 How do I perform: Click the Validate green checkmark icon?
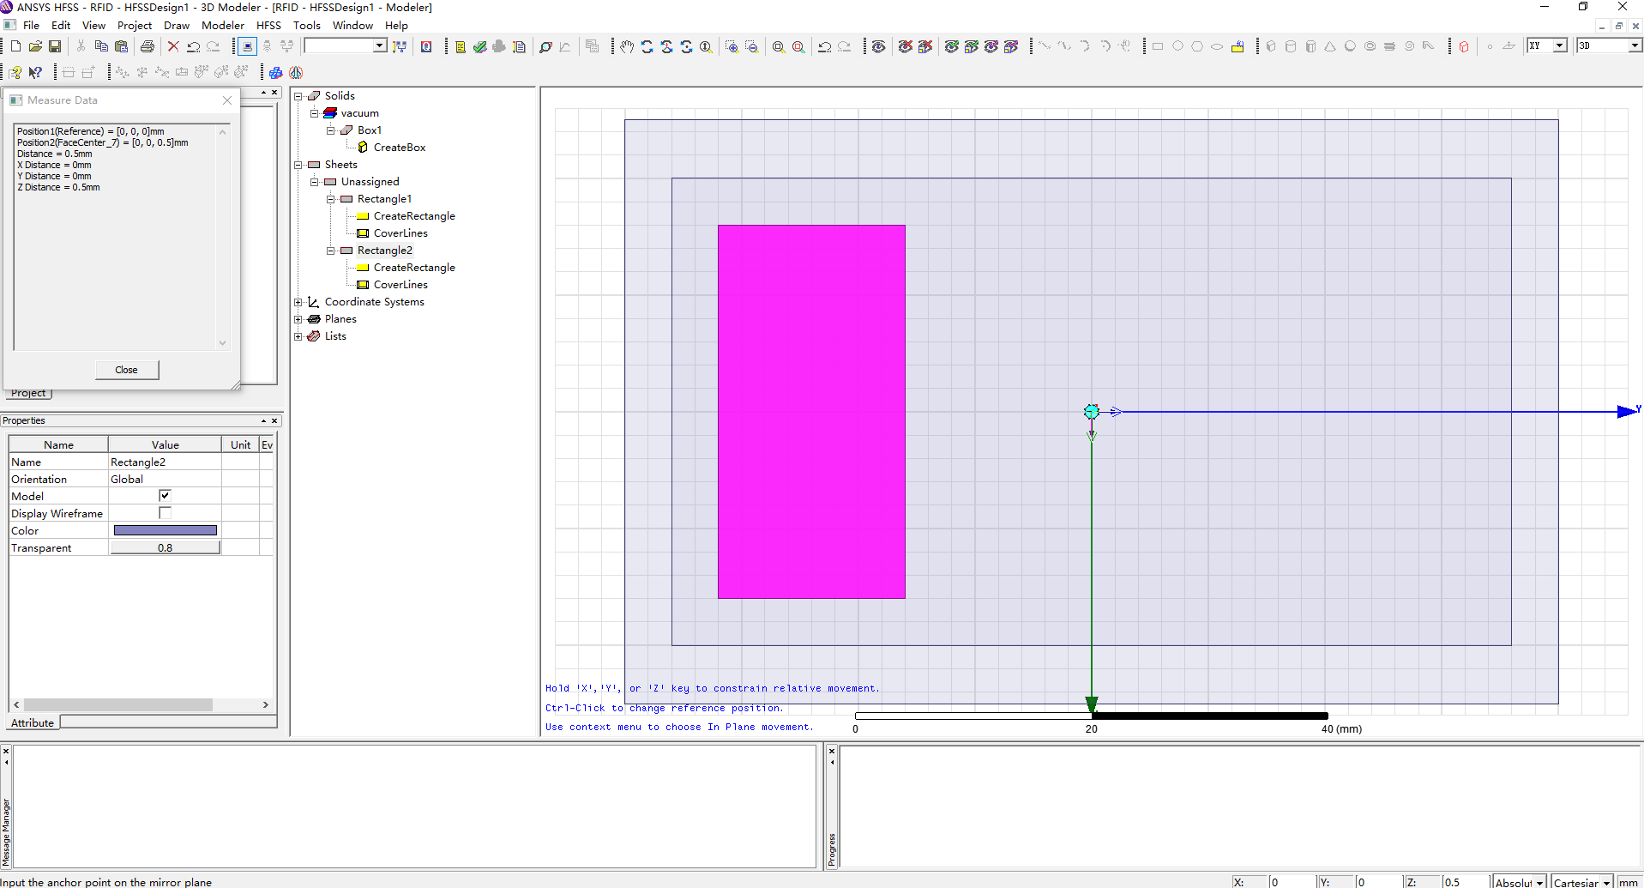pyautogui.click(x=479, y=46)
